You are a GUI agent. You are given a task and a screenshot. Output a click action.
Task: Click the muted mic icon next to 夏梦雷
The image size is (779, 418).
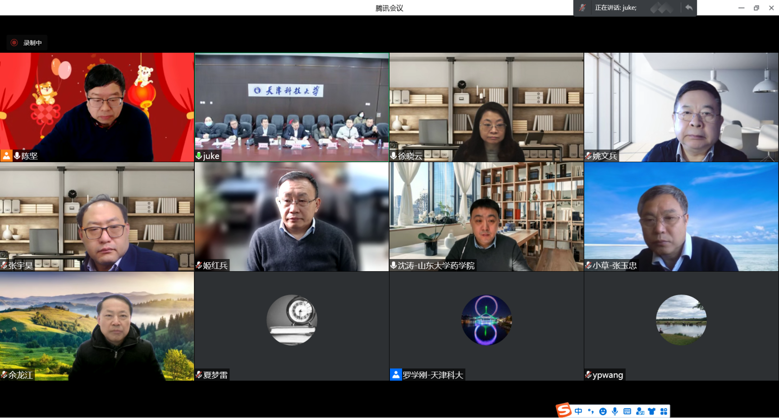click(x=199, y=375)
